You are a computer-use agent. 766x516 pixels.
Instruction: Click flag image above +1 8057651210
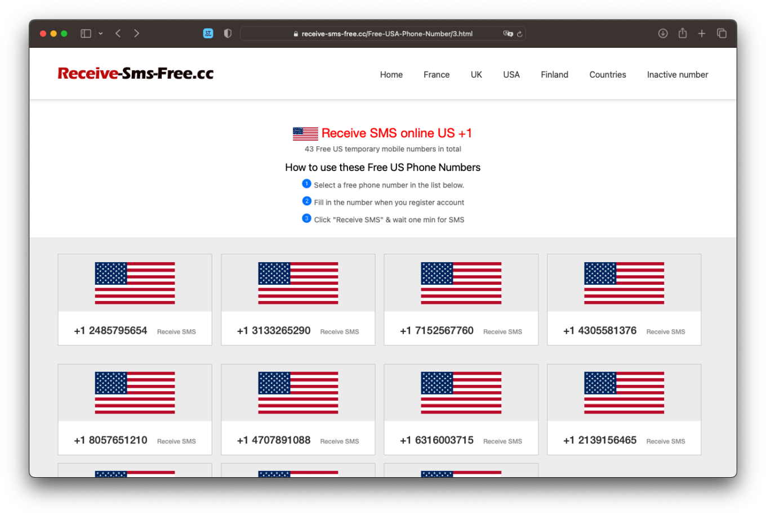coord(135,393)
